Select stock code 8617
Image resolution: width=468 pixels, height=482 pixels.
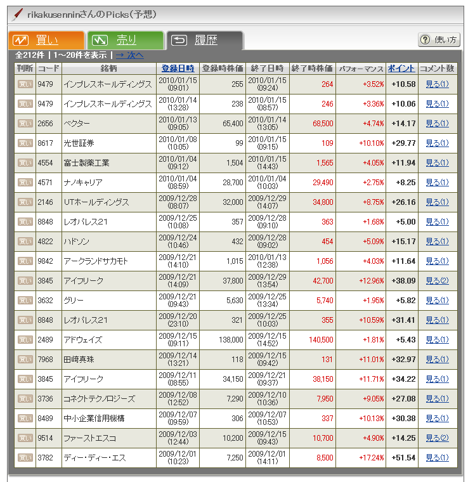[x=45, y=143]
